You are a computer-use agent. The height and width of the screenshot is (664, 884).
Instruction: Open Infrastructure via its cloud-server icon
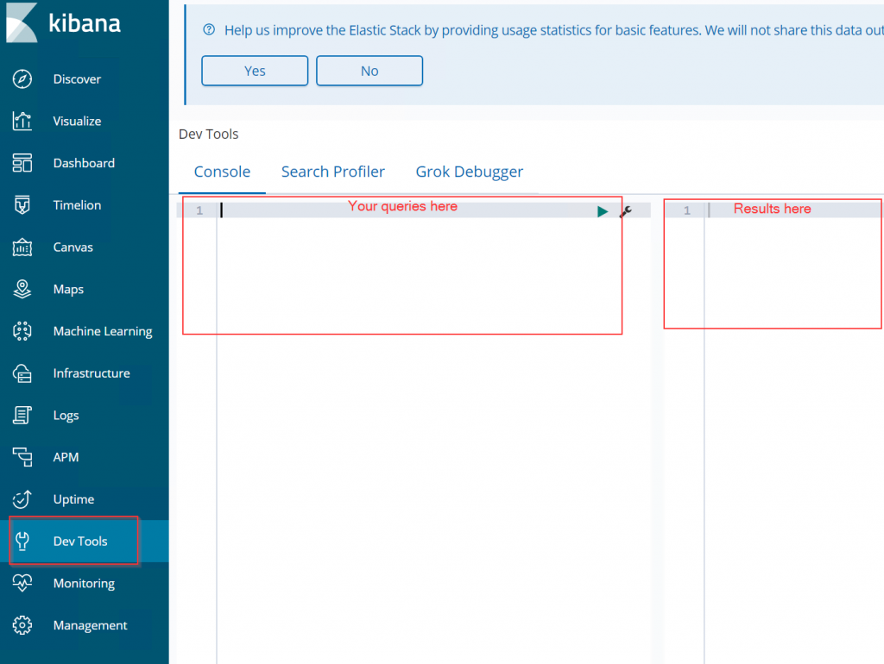point(22,373)
